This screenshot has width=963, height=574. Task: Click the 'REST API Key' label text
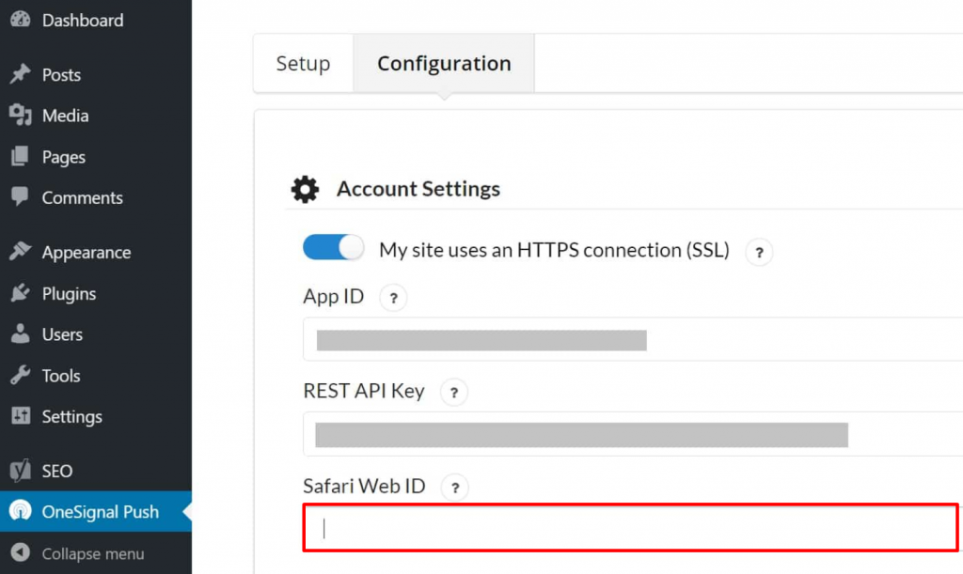364,391
